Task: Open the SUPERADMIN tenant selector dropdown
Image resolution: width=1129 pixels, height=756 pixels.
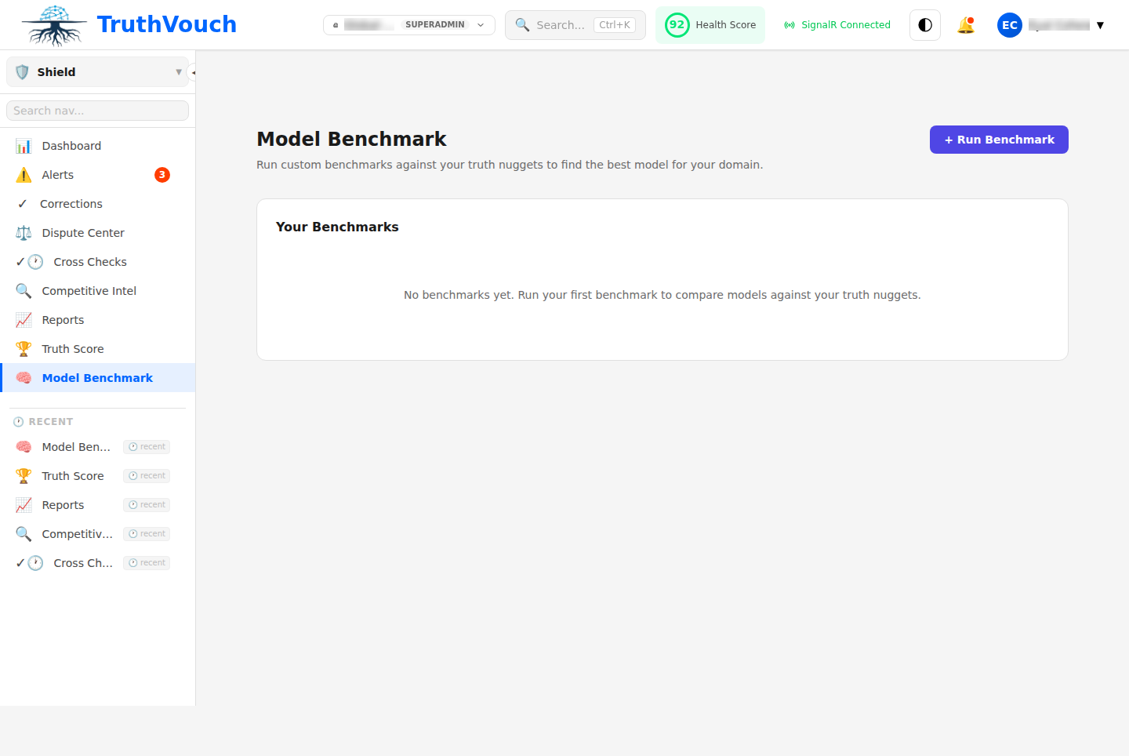Action: click(x=408, y=25)
